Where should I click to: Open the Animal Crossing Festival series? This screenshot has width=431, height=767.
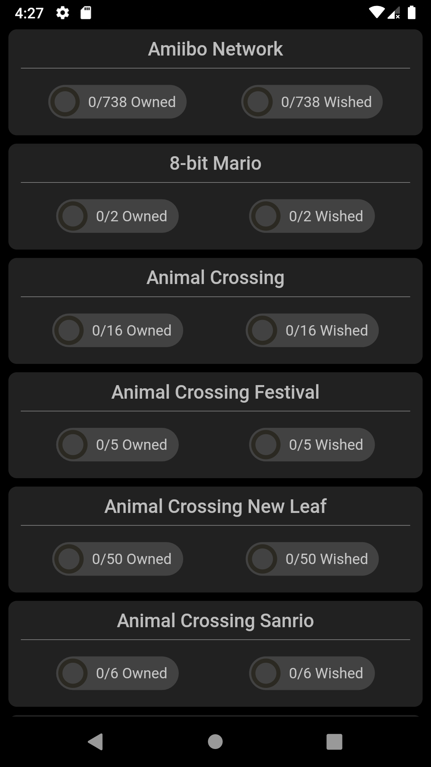[215, 392]
